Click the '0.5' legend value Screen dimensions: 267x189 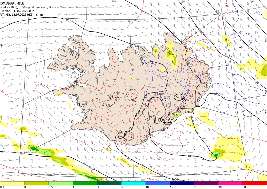pyautogui.click(x=50, y=187)
